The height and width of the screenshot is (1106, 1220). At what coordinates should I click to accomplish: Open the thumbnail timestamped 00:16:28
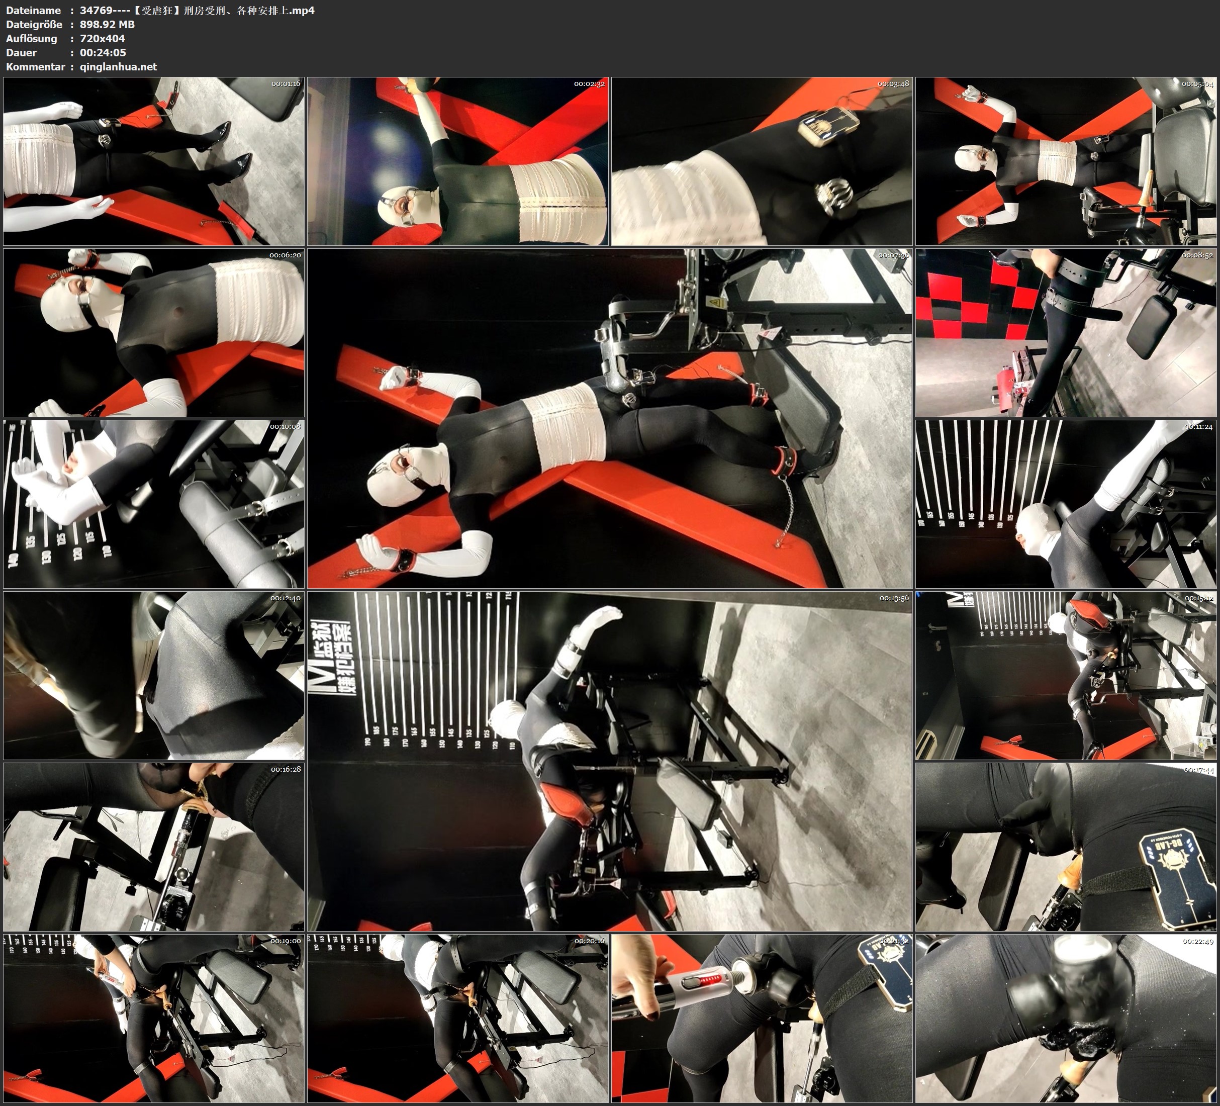pyautogui.click(x=154, y=846)
